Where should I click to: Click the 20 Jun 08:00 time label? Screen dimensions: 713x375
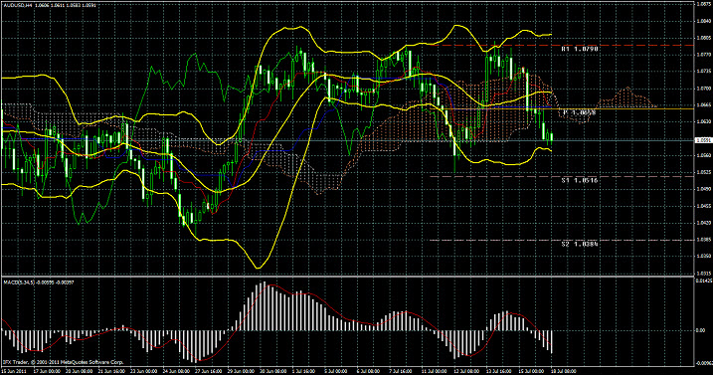coord(79,371)
